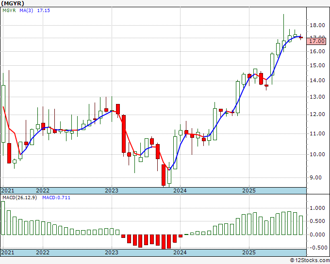The image size is (330, 264).
Task: Click 2023 on the MACD timeline
Action: [x=112, y=252]
